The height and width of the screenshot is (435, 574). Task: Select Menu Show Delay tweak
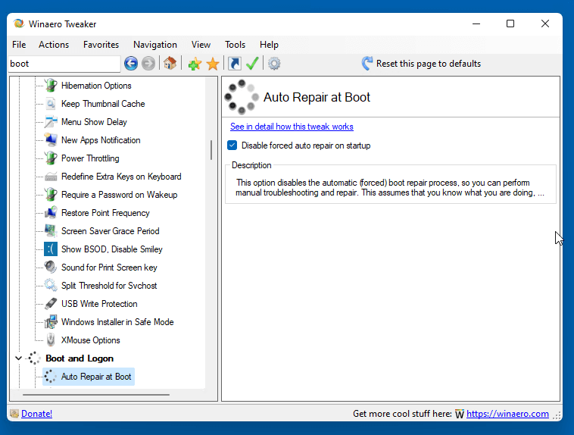pyautogui.click(x=94, y=122)
